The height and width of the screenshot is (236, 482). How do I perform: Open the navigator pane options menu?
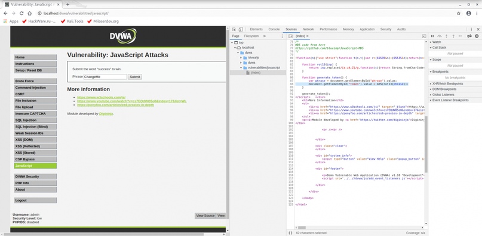pos(282,36)
